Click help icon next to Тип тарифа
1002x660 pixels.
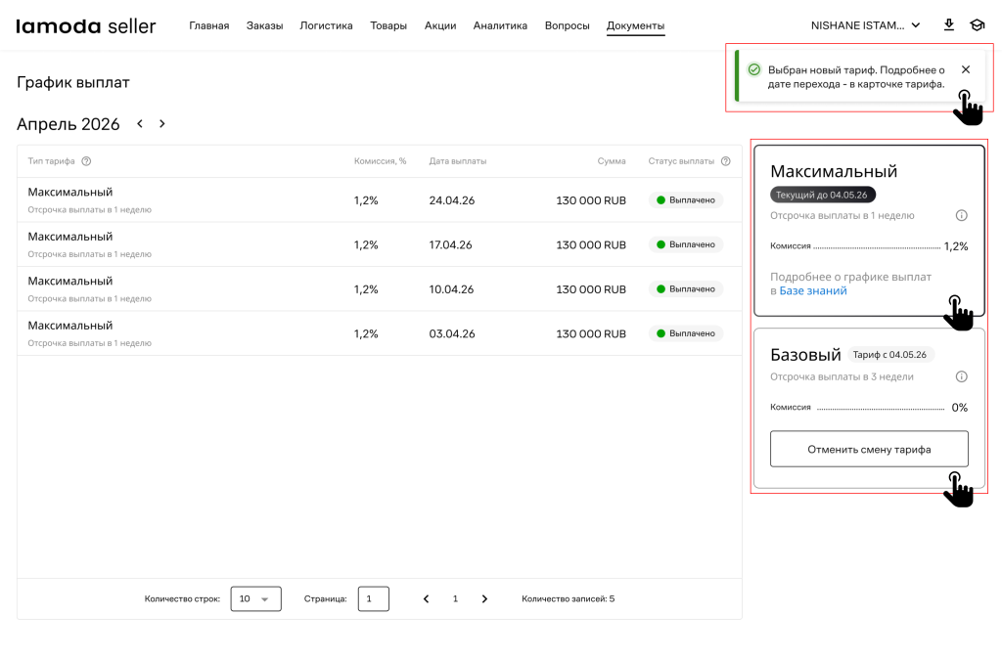pyautogui.click(x=86, y=161)
